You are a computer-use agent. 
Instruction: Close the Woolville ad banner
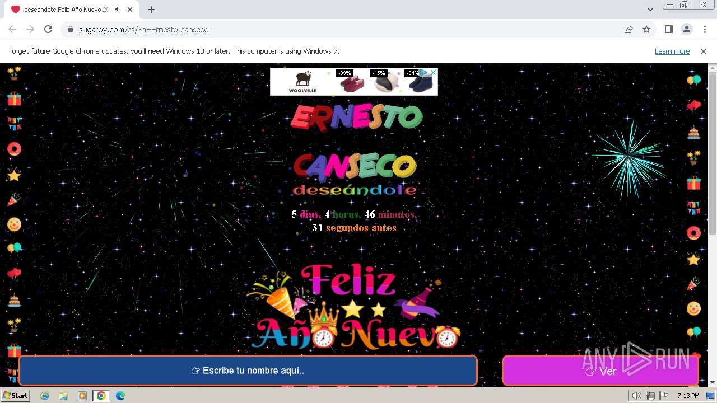tap(433, 73)
